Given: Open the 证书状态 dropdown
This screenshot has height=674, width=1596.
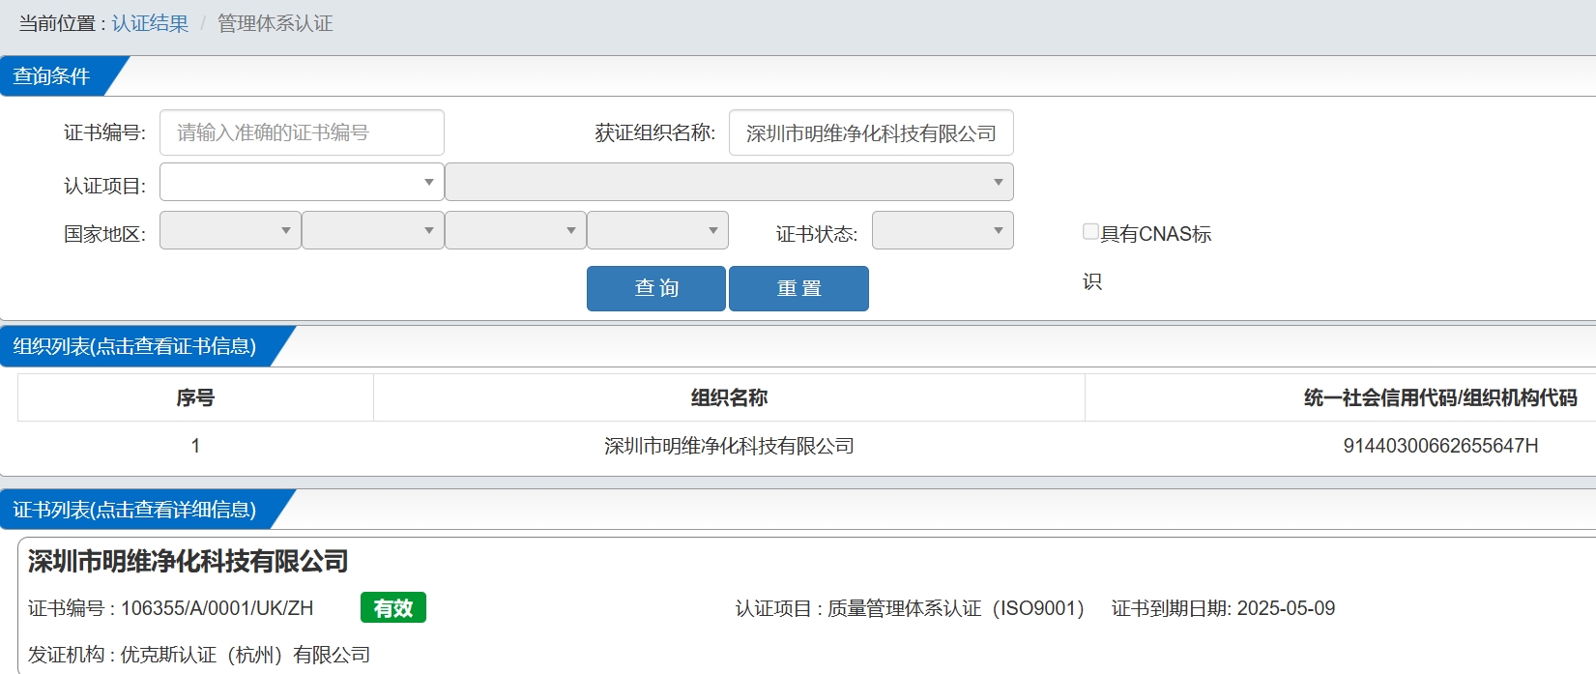Looking at the screenshot, I should coord(943,230).
